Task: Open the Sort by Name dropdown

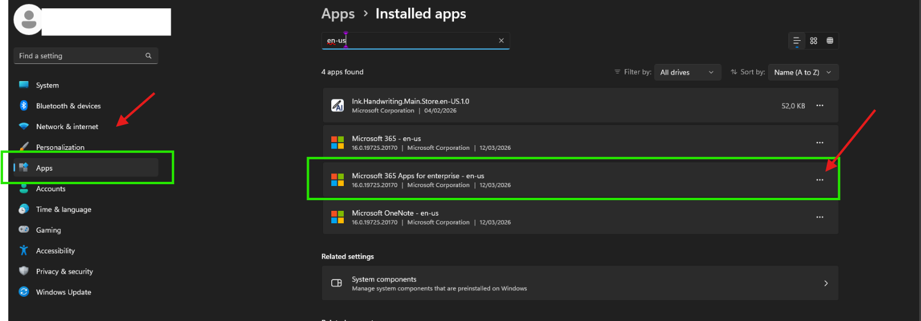Action: click(803, 72)
